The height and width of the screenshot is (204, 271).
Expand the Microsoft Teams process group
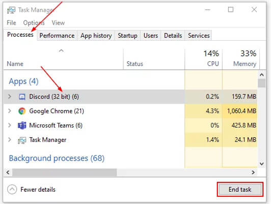[10, 125]
